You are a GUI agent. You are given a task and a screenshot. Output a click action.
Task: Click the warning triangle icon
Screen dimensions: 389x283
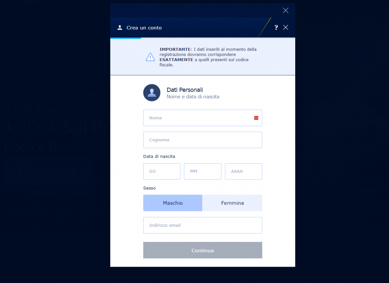pos(150,57)
